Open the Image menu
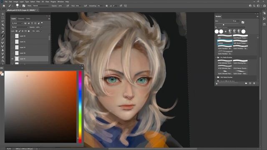The height and width of the screenshot is (150, 267). click(x=16, y=2)
